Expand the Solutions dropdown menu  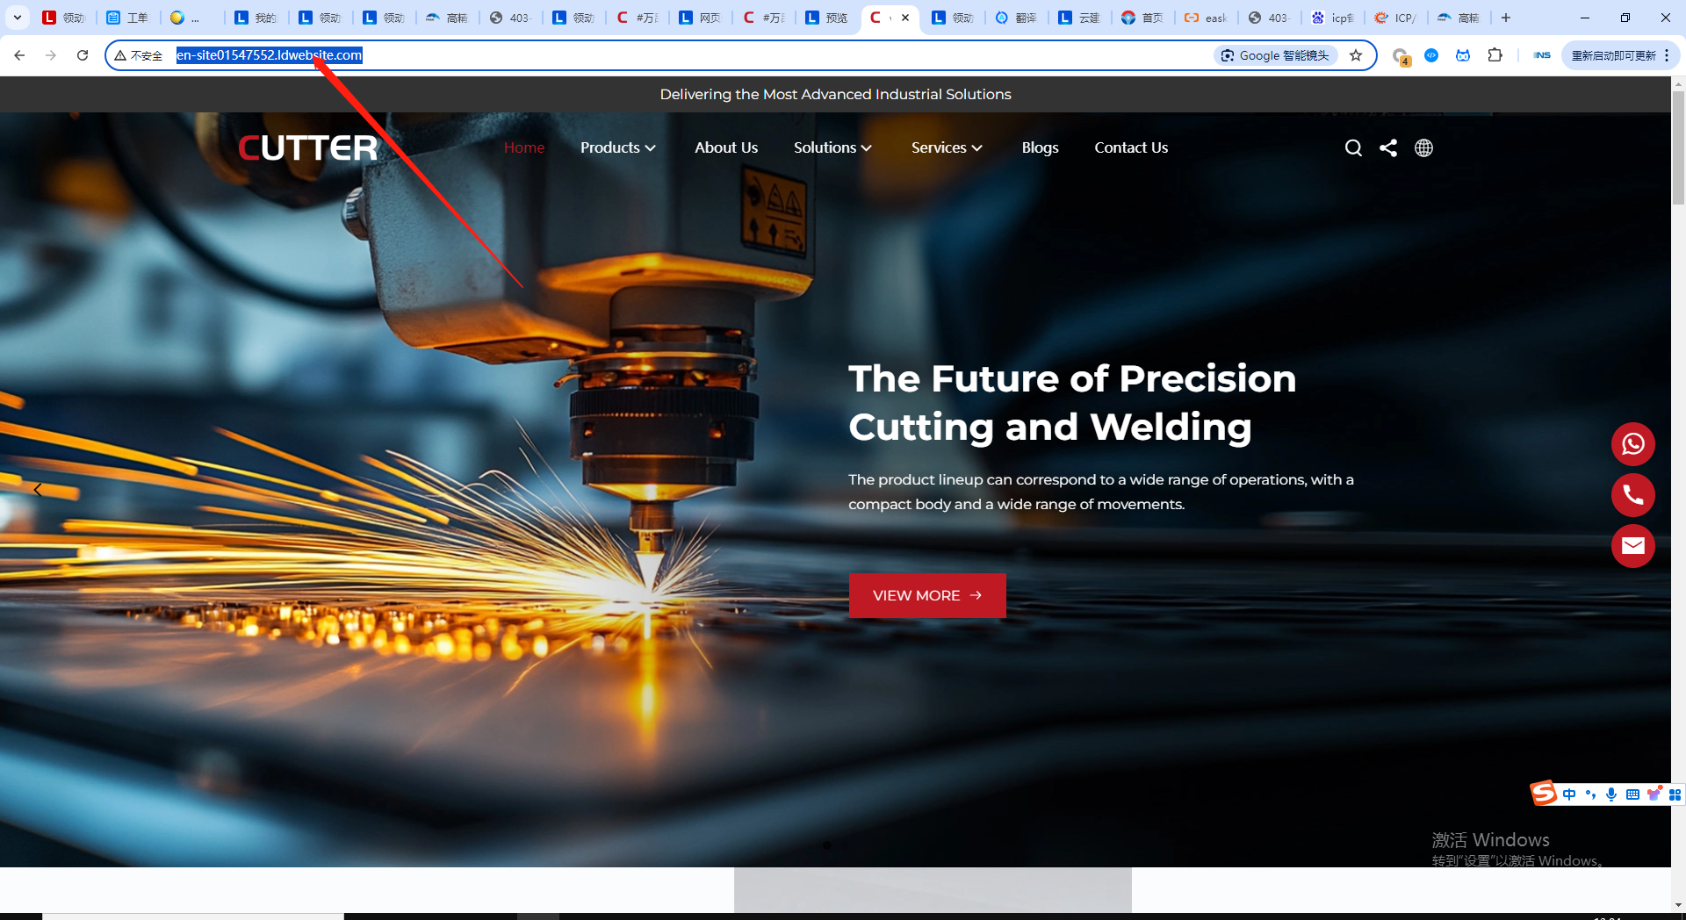[x=832, y=147]
